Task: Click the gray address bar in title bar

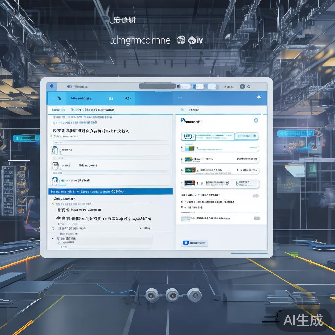Action: (157, 86)
